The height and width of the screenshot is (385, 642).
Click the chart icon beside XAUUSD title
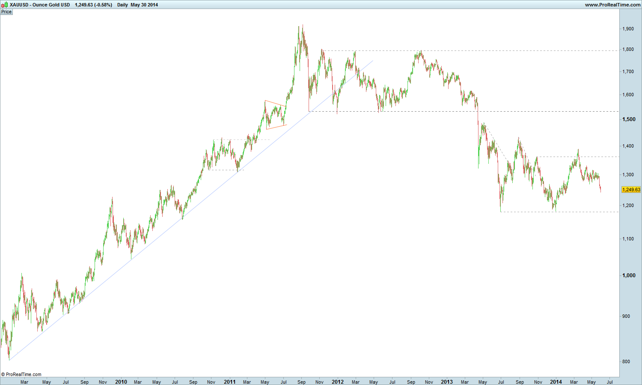coord(4,5)
